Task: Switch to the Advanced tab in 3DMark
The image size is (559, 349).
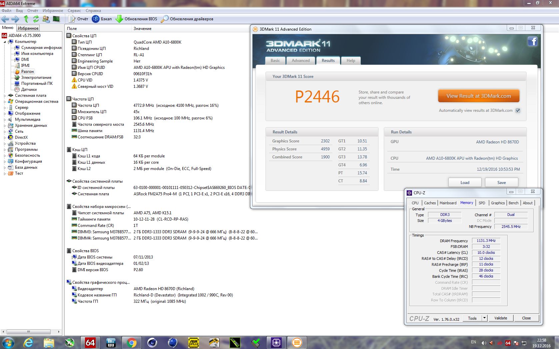Action: click(301, 61)
